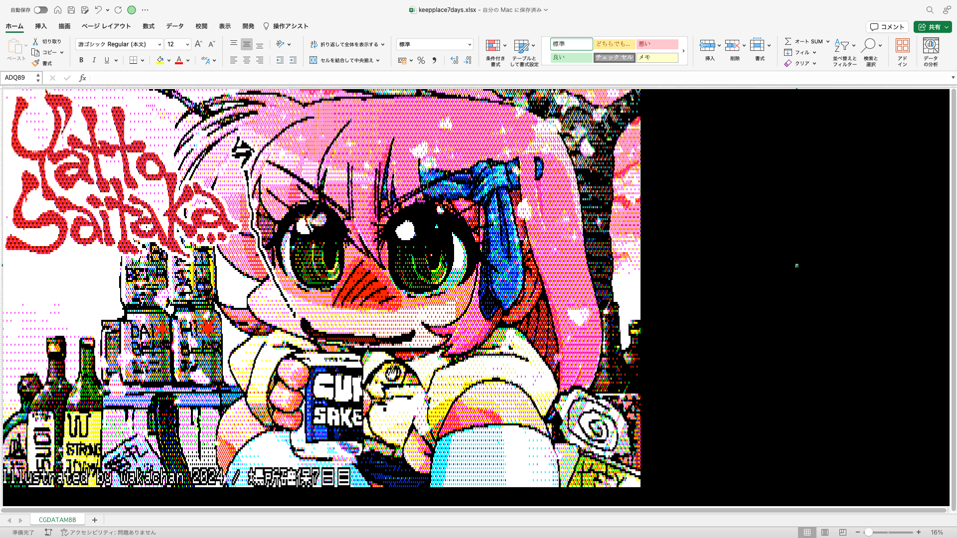Image resolution: width=957 pixels, height=538 pixels.
Task: Click the Home icon in title bar
Action: point(58,10)
